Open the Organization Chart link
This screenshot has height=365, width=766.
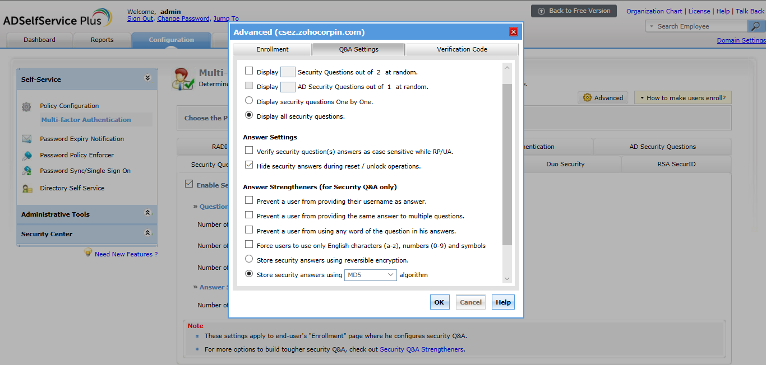click(x=654, y=11)
